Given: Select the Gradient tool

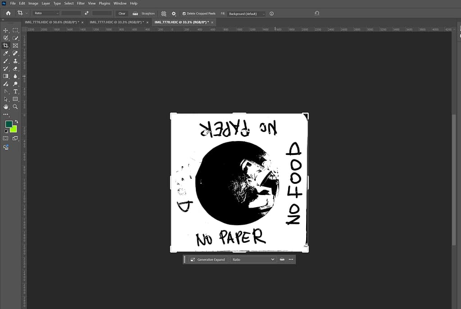Looking at the screenshot, I should tap(6, 76).
